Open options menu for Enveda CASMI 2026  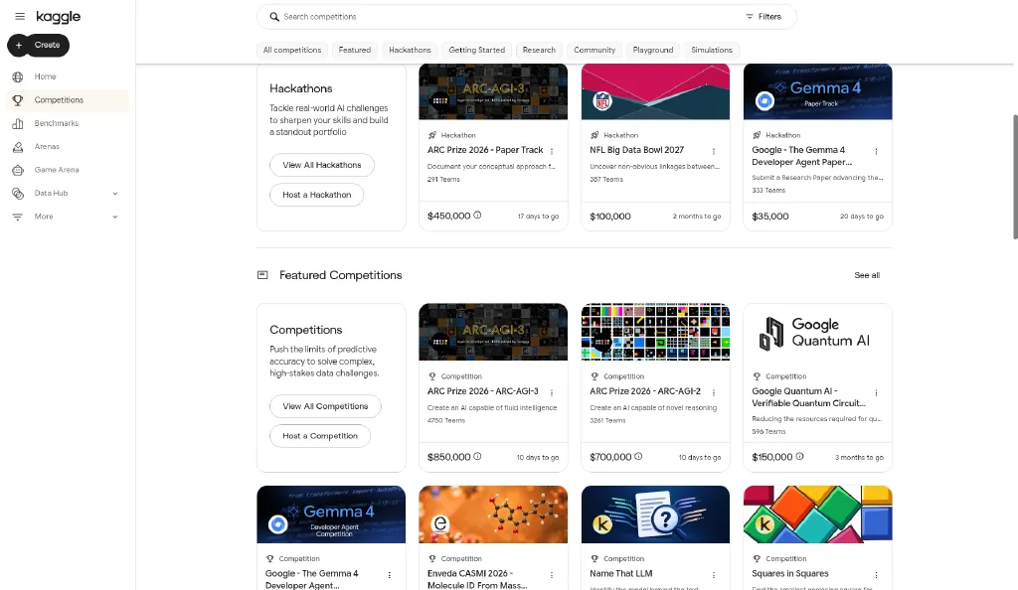pos(552,574)
